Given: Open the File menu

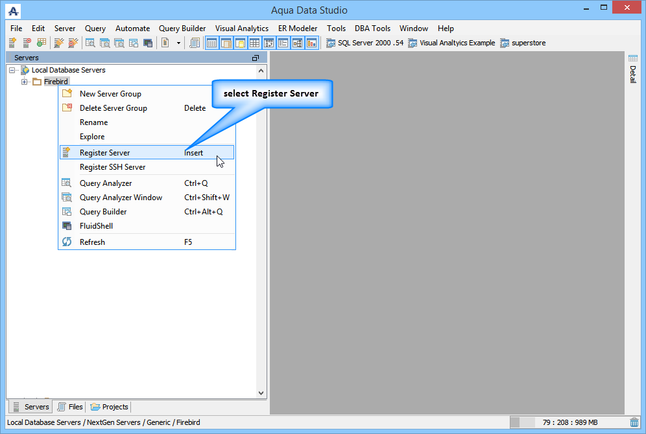Looking at the screenshot, I should point(16,29).
